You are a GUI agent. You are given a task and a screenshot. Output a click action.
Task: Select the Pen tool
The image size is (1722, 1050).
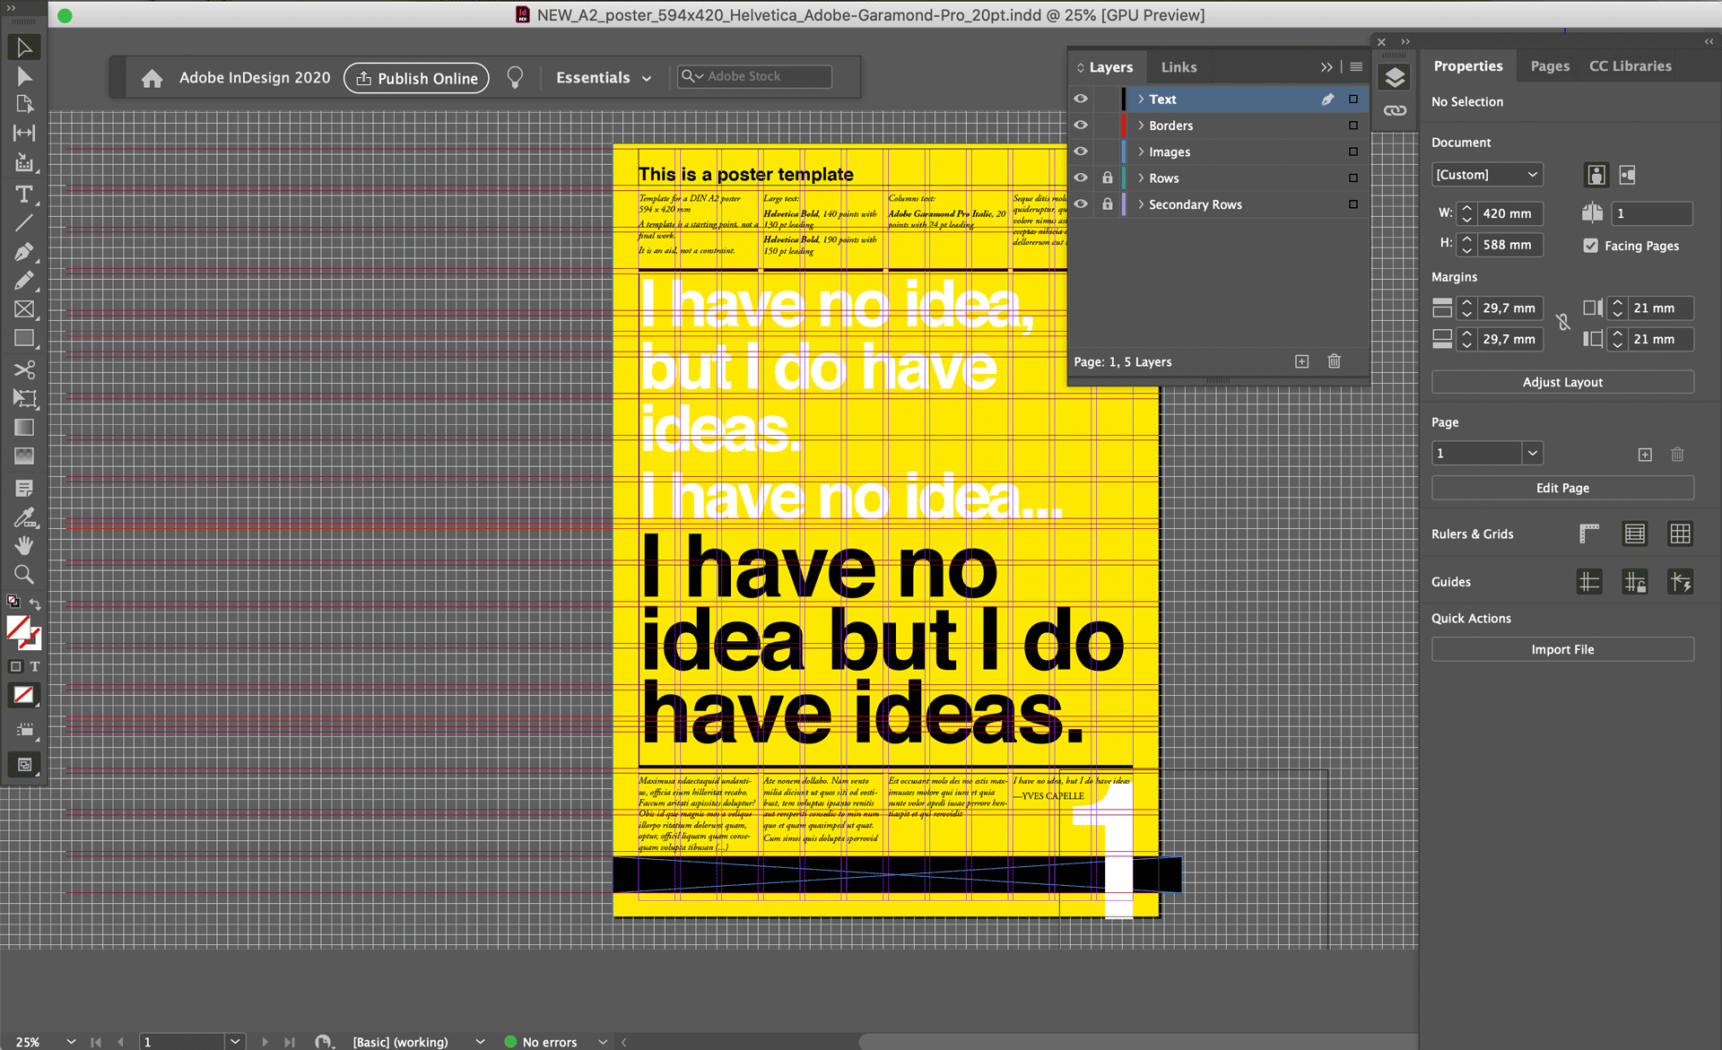pos(24,252)
